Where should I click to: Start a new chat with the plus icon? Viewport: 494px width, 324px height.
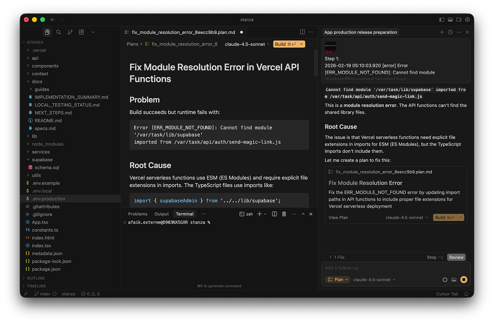coord(442,32)
